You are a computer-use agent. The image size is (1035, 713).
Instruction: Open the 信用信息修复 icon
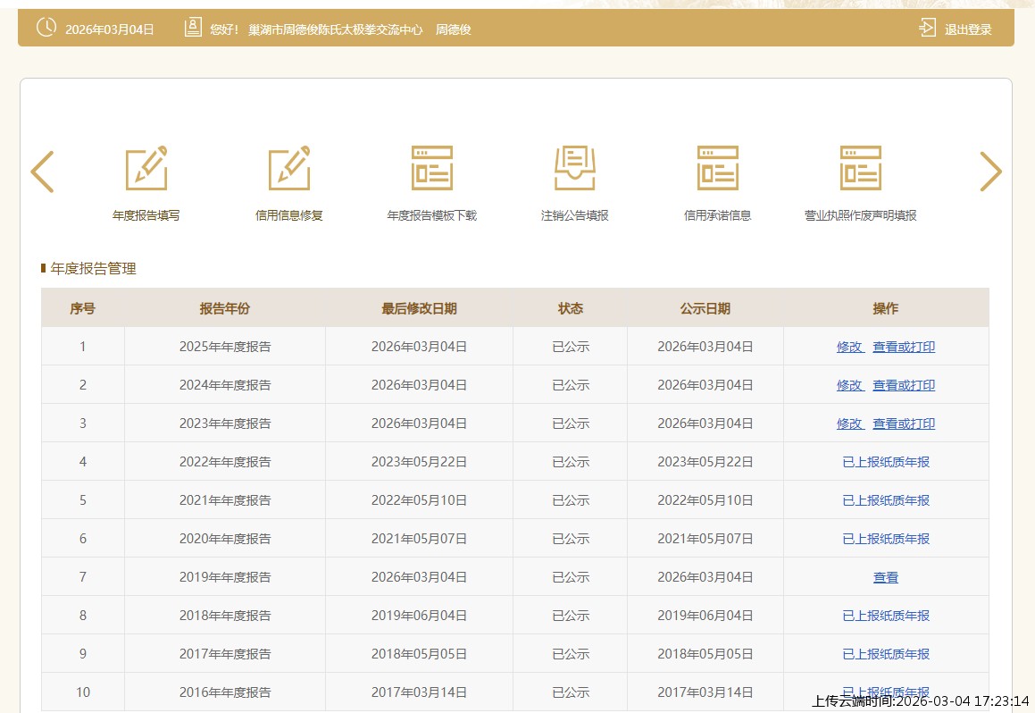(x=289, y=168)
